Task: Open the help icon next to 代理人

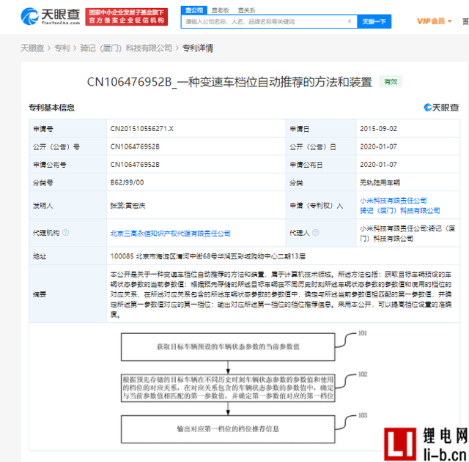Action: click(315, 233)
